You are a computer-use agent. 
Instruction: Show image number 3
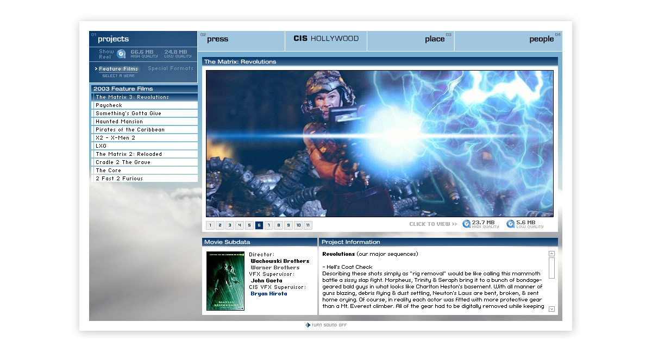(x=230, y=225)
